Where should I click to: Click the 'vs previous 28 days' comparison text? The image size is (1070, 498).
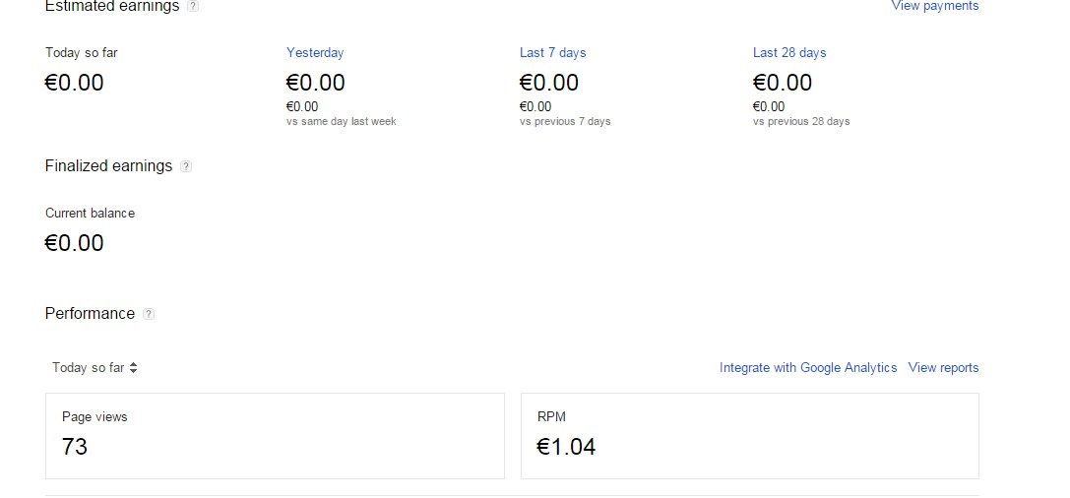tap(801, 122)
